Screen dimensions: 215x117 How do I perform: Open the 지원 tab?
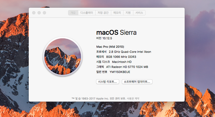point(128,13)
